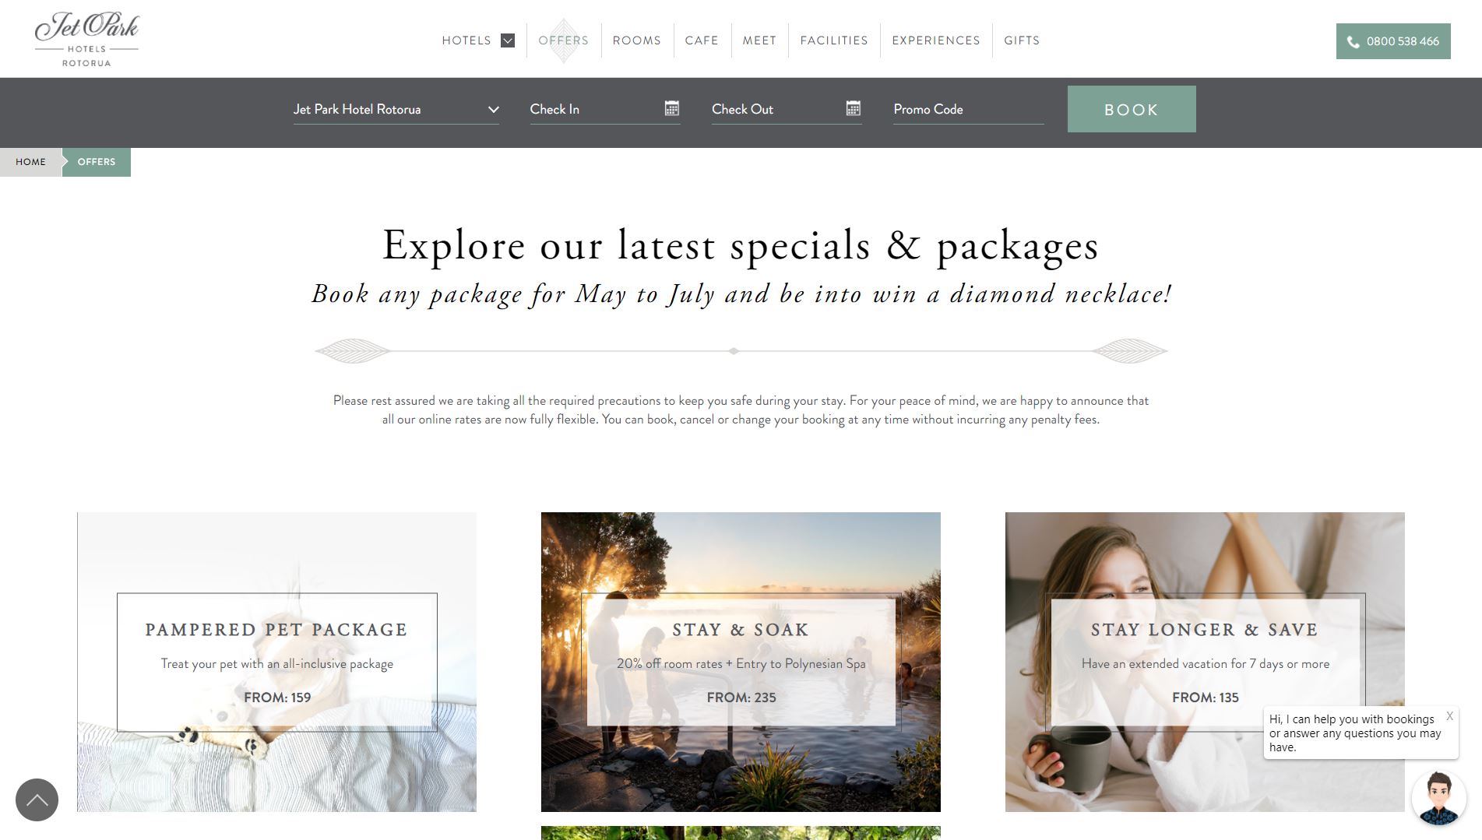Screen dimensions: 1482x840
Task: Click the BOOK button
Action: click(x=1132, y=109)
